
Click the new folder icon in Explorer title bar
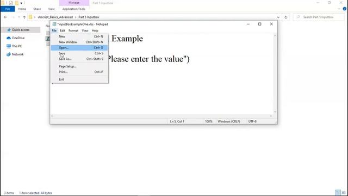(17, 3)
